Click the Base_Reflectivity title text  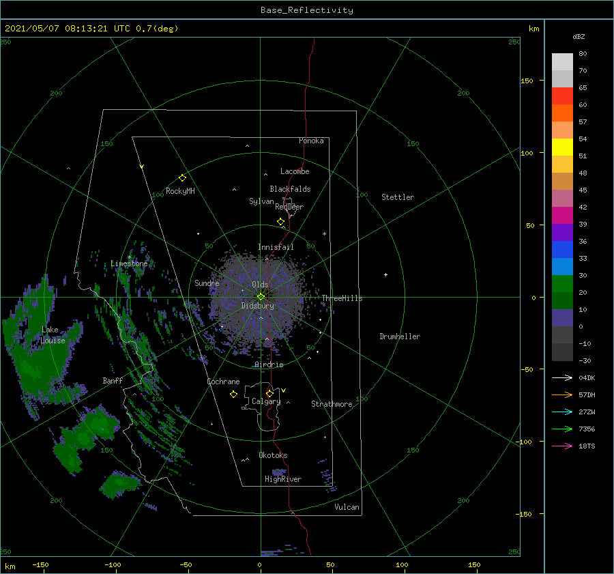tap(307, 10)
